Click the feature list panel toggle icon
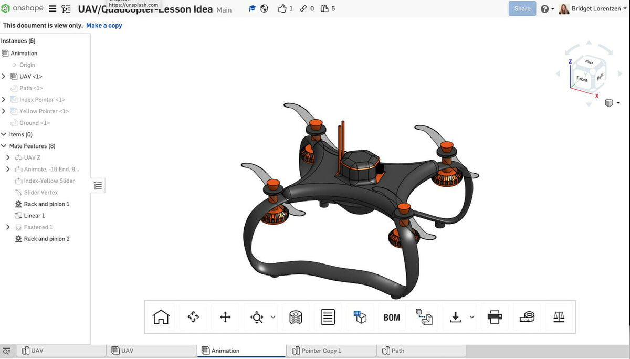Viewport: 630px width, 359px height. point(98,185)
